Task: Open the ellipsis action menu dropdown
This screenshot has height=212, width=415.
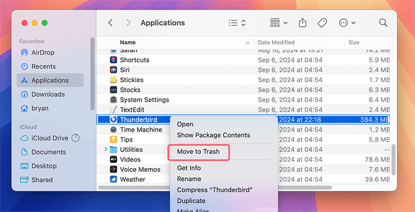Action: coord(347,23)
